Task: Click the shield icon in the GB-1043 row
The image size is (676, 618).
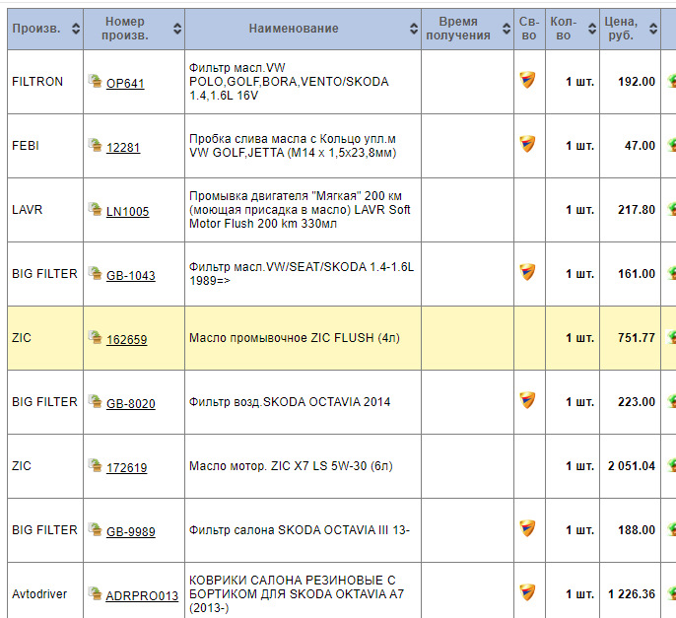Action: [527, 272]
